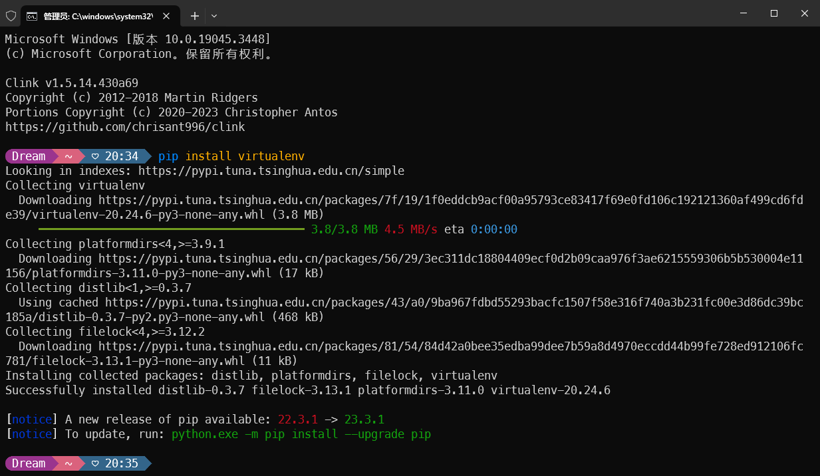
Task: Maximize the terminal window
Action: click(x=774, y=13)
